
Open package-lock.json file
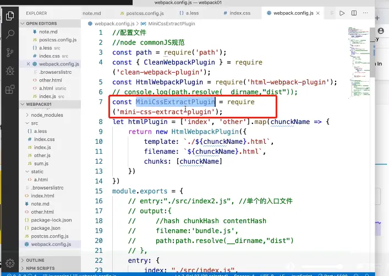tap(51, 220)
